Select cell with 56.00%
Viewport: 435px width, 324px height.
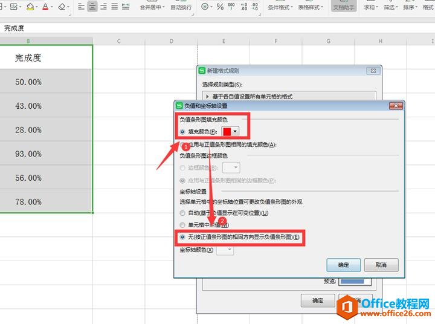click(46, 177)
